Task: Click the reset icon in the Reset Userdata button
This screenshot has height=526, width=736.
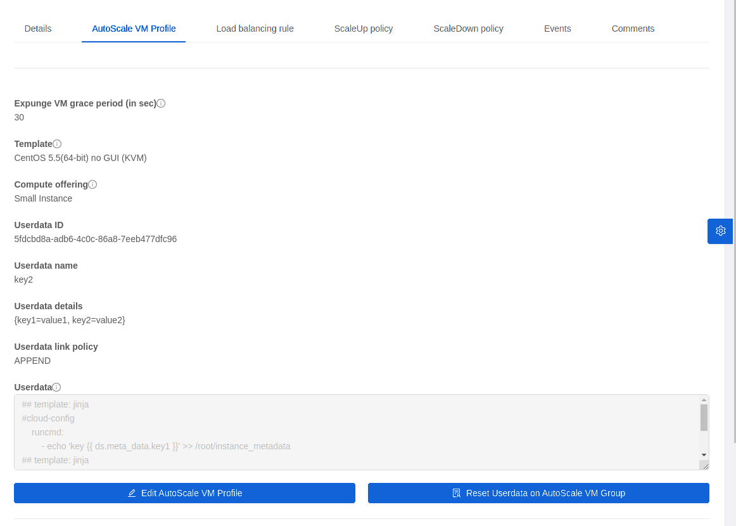Action: [457, 492]
